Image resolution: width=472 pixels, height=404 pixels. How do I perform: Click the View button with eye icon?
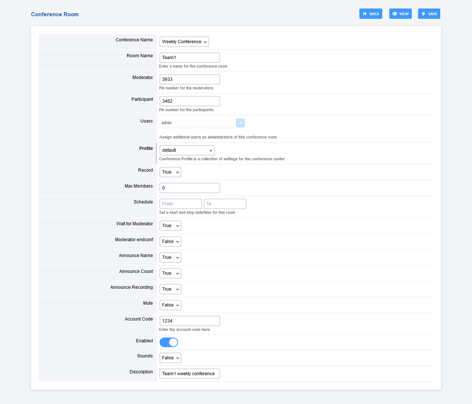click(x=400, y=14)
